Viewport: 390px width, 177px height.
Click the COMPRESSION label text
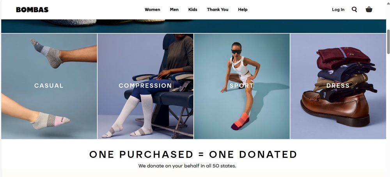click(x=145, y=85)
